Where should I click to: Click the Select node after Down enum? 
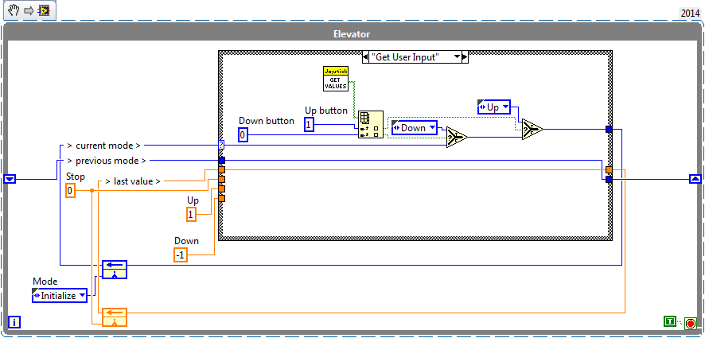coord(457,137)
